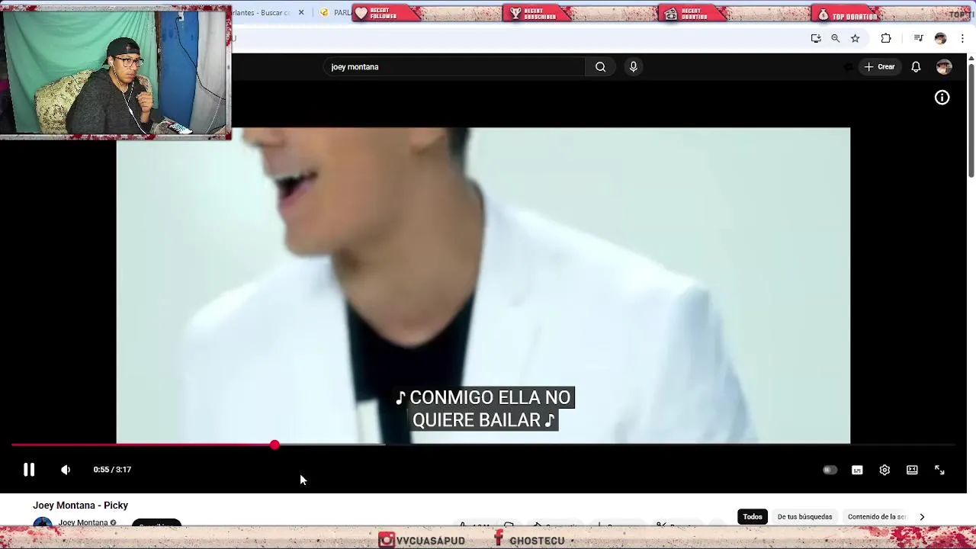Select the 'Contenido de la serie' chip
This screenshot has width=976, height=549.
(877, 517)
